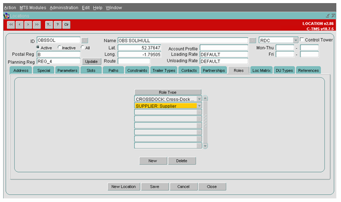Click the Postal Reg input field
Viewport: 341px width, 202px height.
pos(59,54)
